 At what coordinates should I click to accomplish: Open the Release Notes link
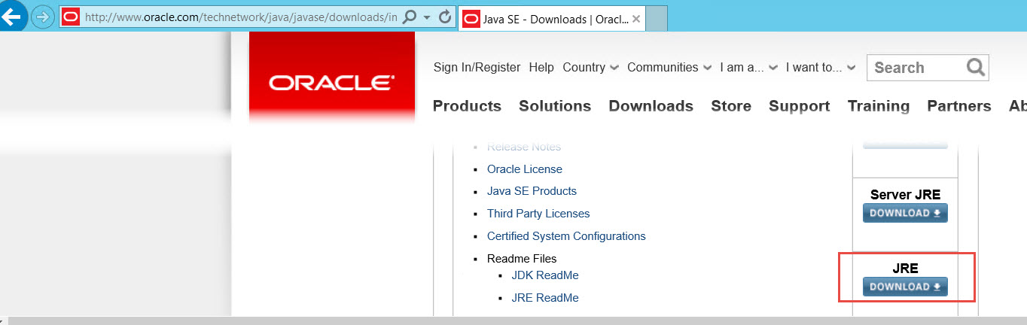pos(524,147)
